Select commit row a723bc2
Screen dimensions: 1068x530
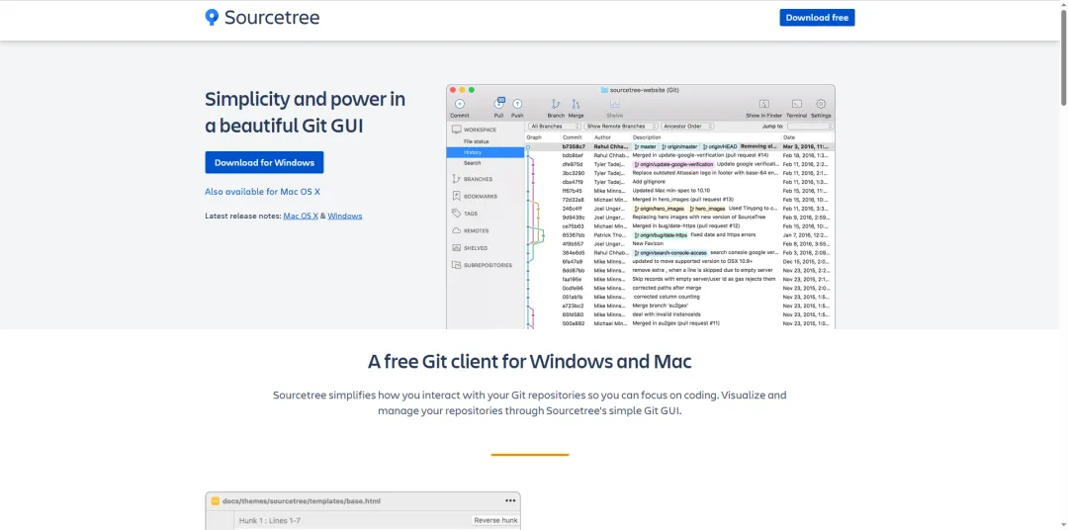point(679,306)
